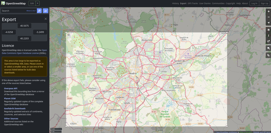Click the Export panel heading

point(9,20)
